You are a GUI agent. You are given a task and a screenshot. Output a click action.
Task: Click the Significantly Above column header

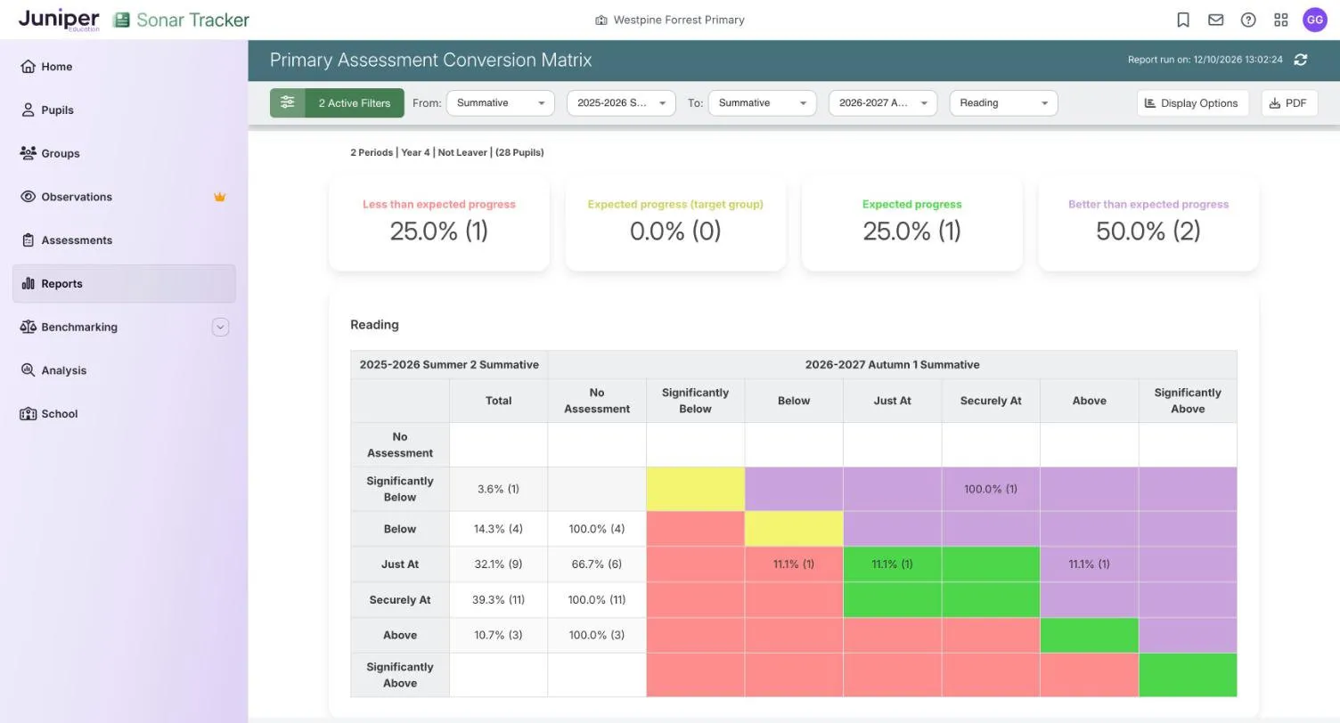point(1188,401)
